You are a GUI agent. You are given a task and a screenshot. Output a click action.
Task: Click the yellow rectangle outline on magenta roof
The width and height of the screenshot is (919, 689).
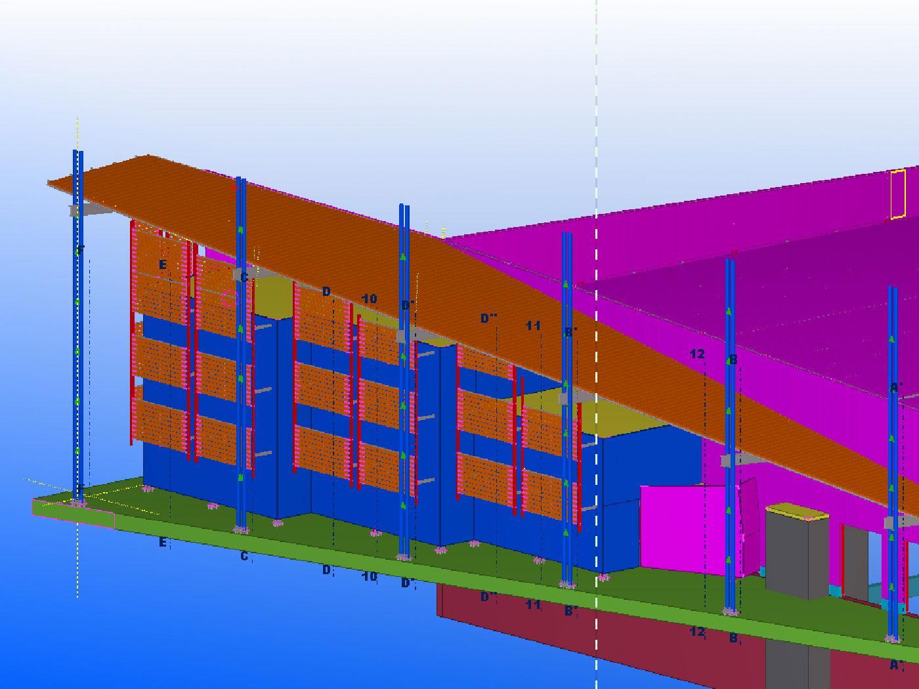898,194
